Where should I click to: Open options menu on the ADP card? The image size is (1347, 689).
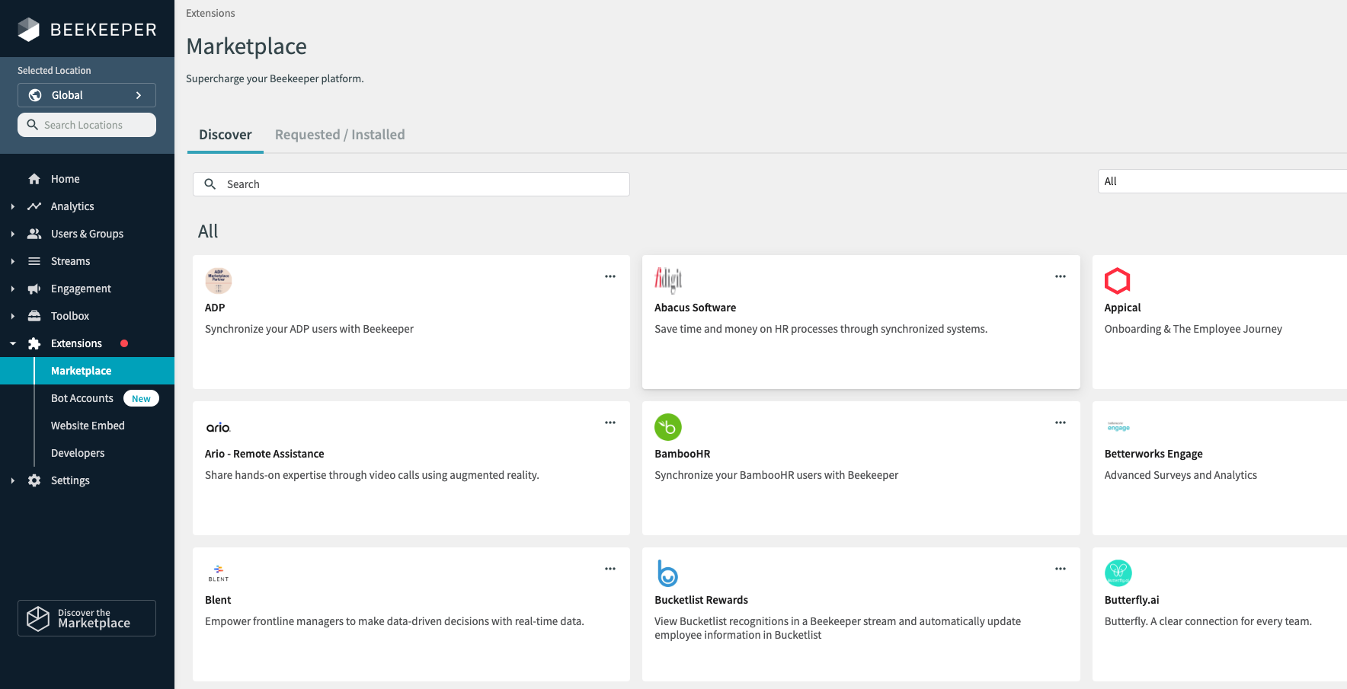point(610,276)
